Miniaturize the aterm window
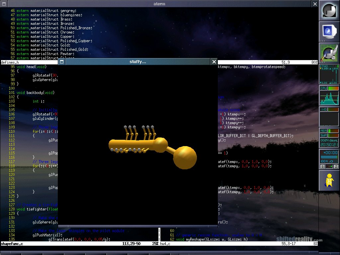Screen dimensions: 340x255 pos(4,4)
